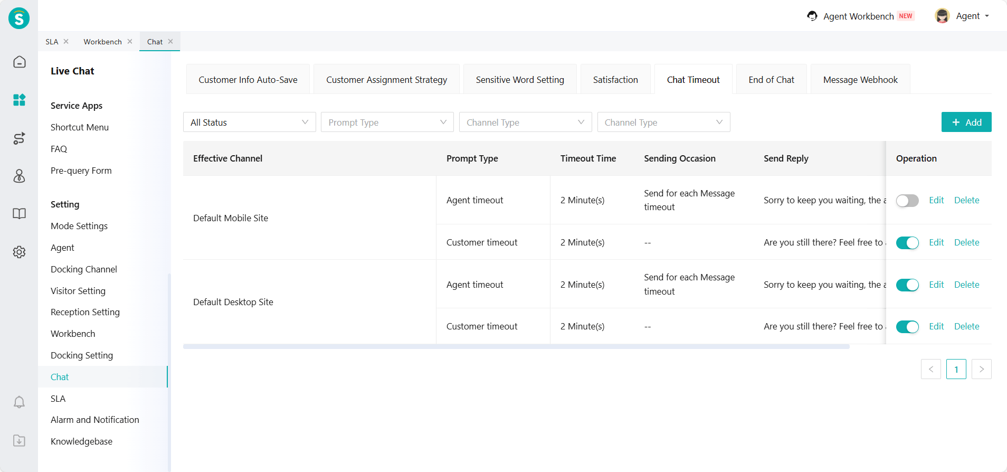This screenshot has width=1007, height=472.
Task: Close the Workbench tab
Action: click(x=130, y=42)
